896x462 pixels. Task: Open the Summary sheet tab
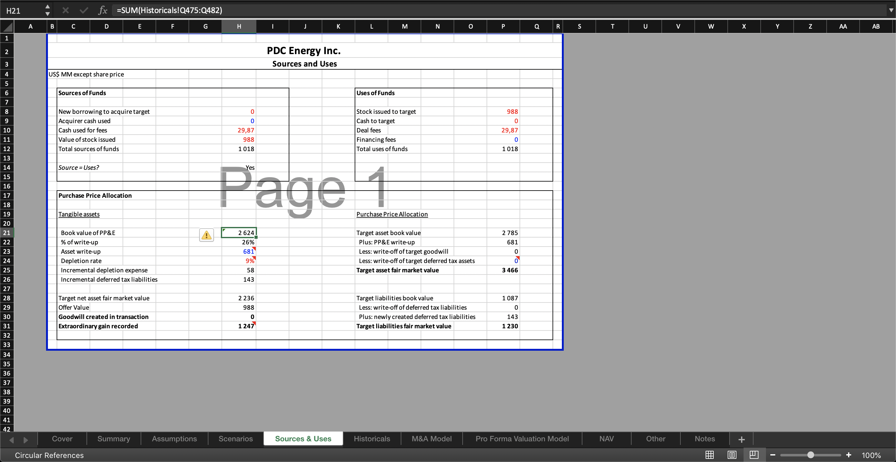pos(114,439)
